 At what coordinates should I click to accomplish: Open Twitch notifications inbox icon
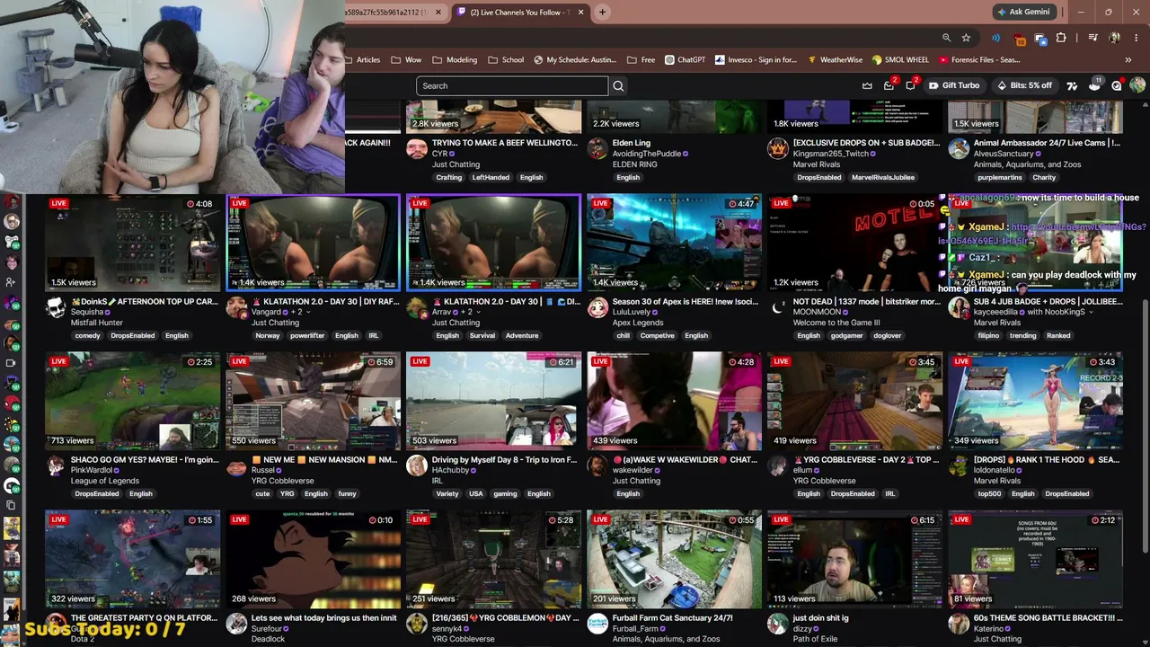pos(889,85)
